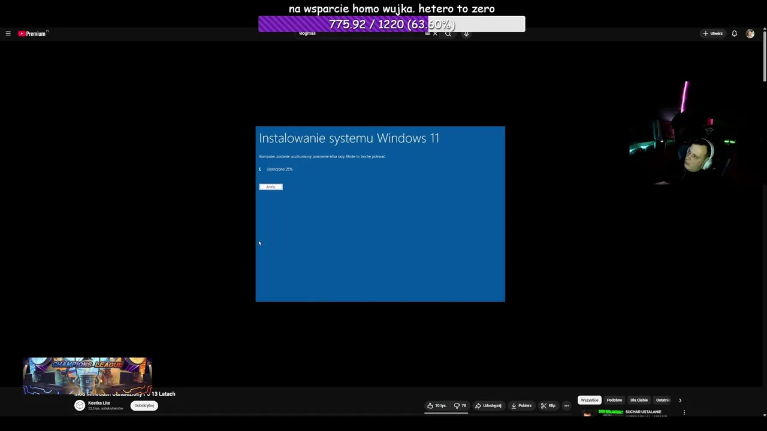The height and width of the screenshot is (431, 767).
Task: Select the Ostatnio filter chip
Action: click(663, 400)
